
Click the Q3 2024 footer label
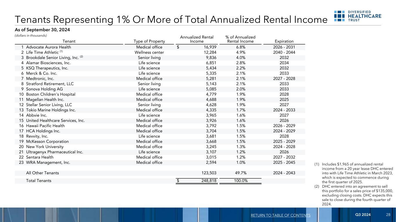click(x=363, y=215)
